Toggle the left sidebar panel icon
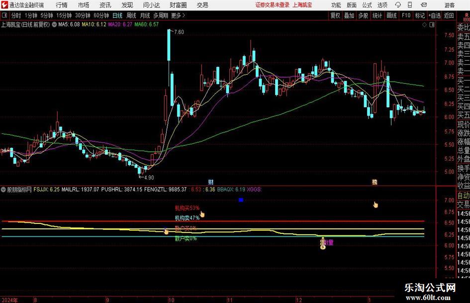Image resolution: width=470 pixels, height=303 pixels. click(x=4, y=15)
